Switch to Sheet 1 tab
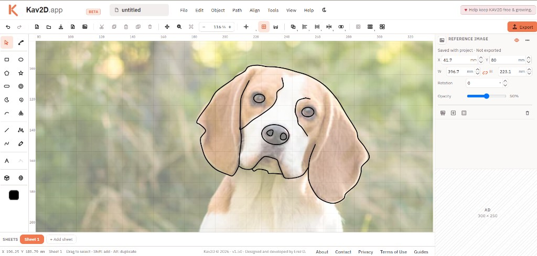The height and width of the screenshot is (256, 537). (x=32, y=239)
